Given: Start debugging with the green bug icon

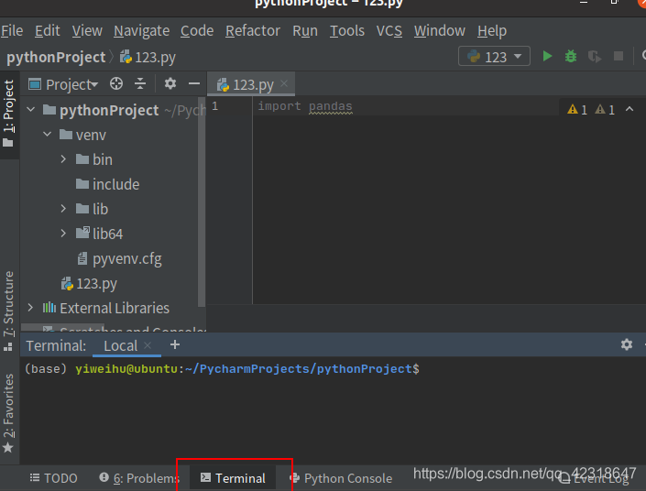Looking at the screenshot, I should (571, 57).
